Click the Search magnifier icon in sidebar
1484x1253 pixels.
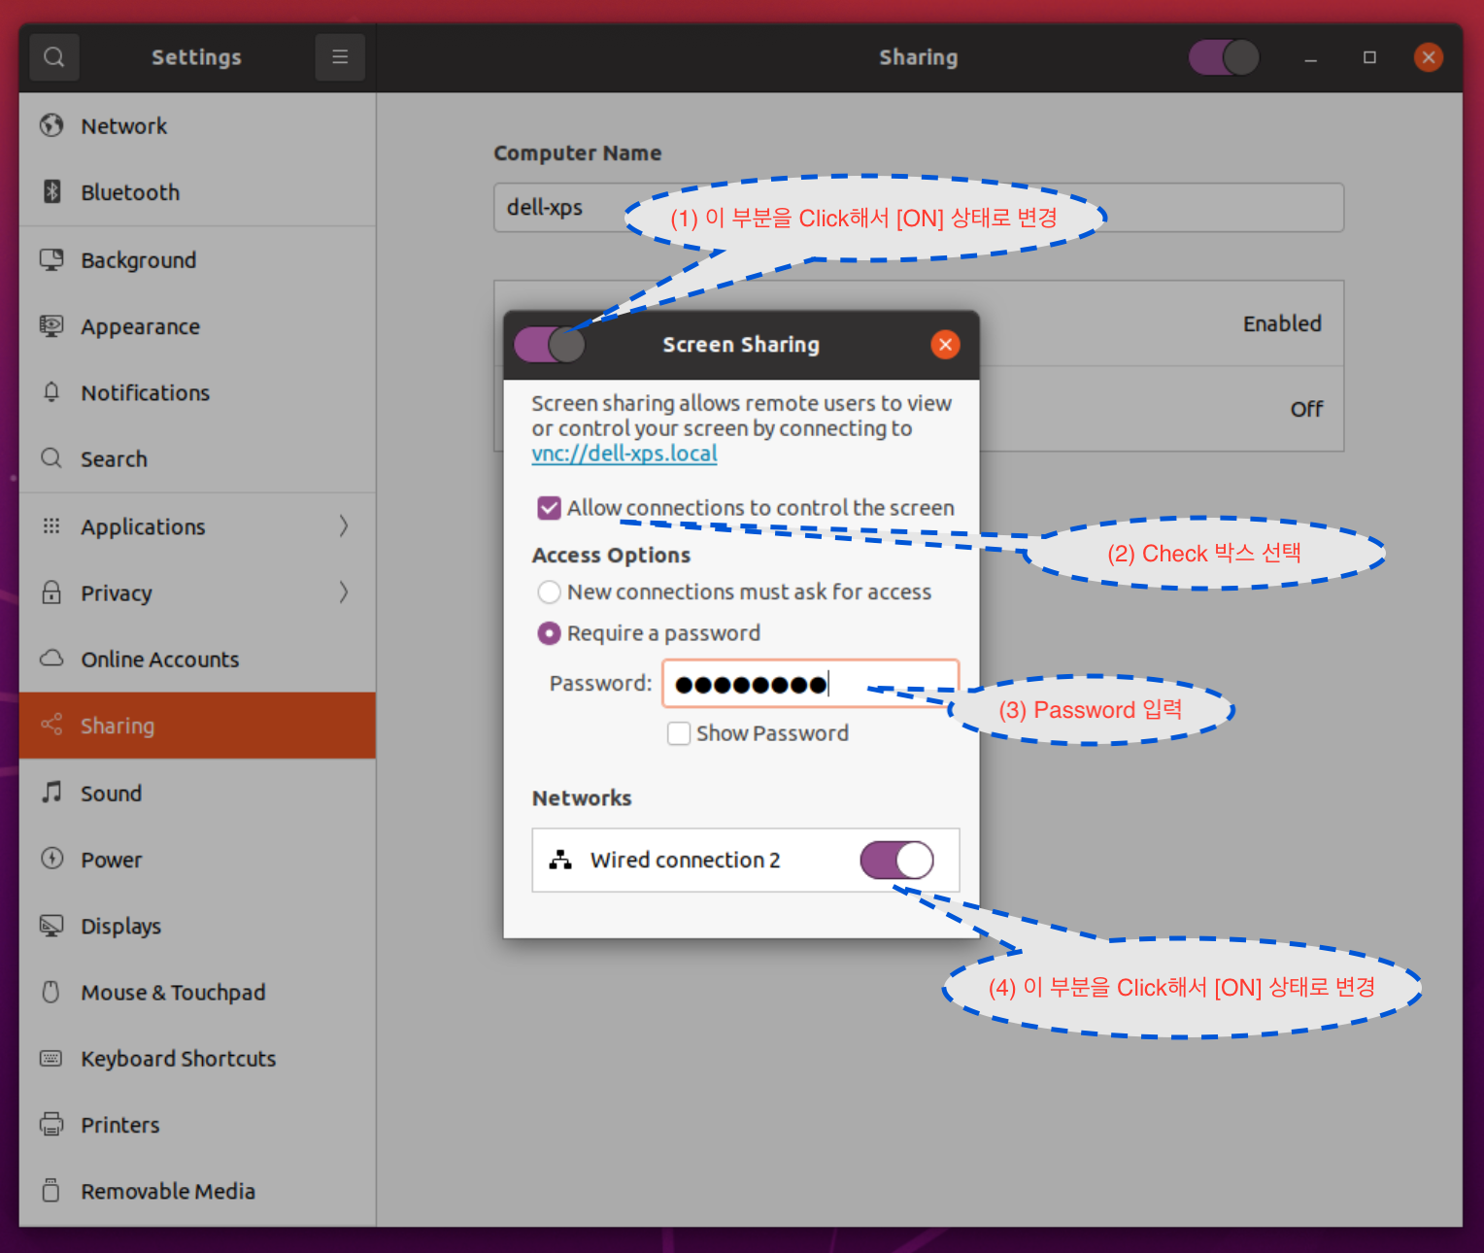click(51, 457)
